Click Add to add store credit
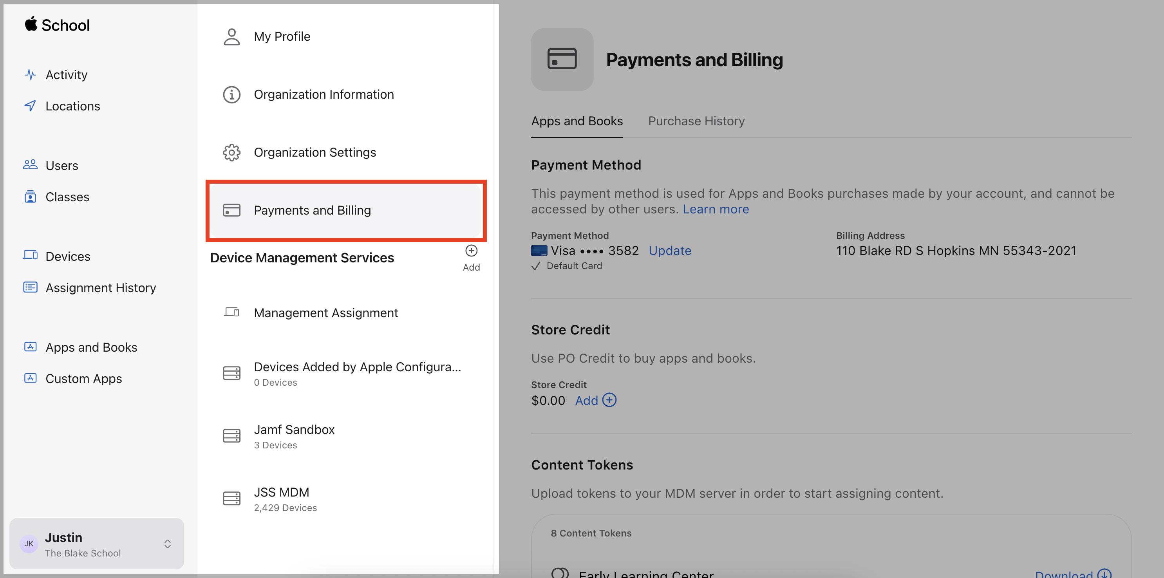 (587, 400)
